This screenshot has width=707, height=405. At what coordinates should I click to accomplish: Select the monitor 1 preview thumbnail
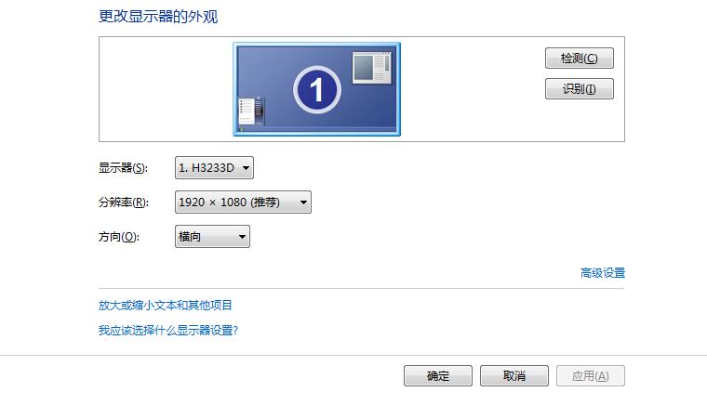[x=316, y=89]
